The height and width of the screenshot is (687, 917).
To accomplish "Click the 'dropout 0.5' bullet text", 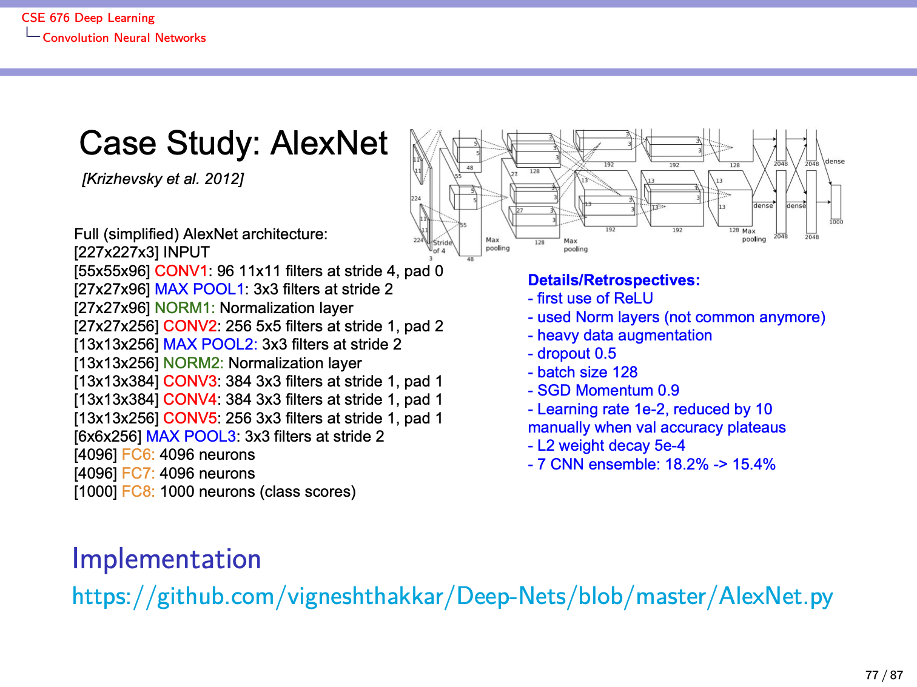I will tap(572, 354).
